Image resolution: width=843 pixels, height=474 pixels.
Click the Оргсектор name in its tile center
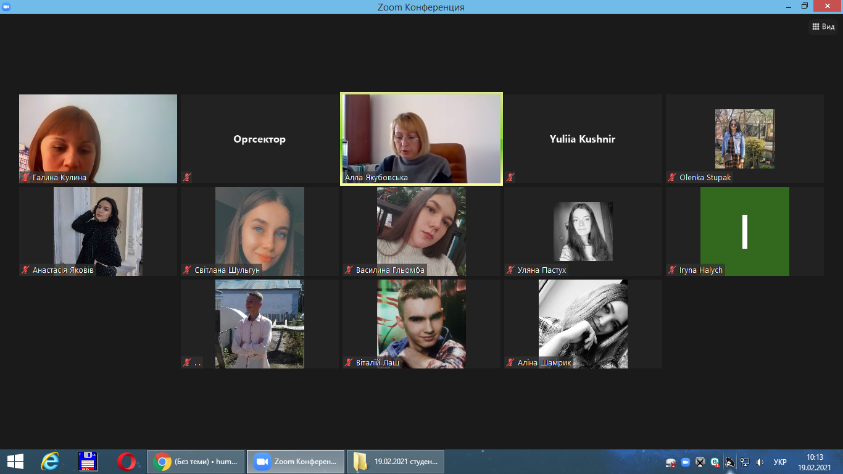(x=260, y=139)
